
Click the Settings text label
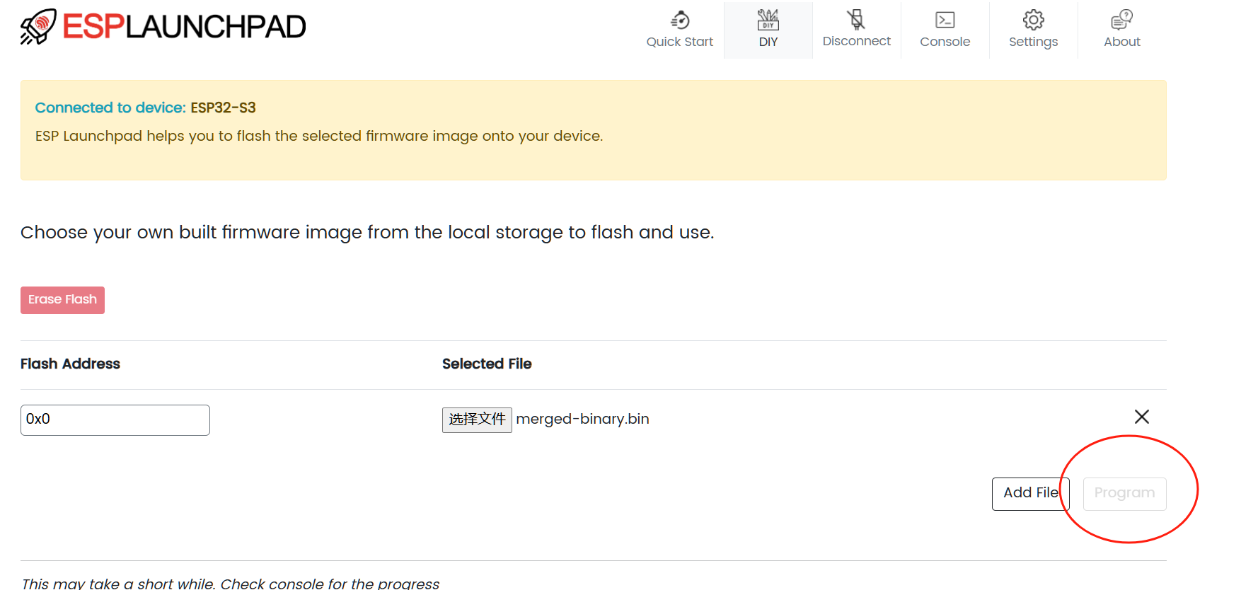tap(1033, 42)
